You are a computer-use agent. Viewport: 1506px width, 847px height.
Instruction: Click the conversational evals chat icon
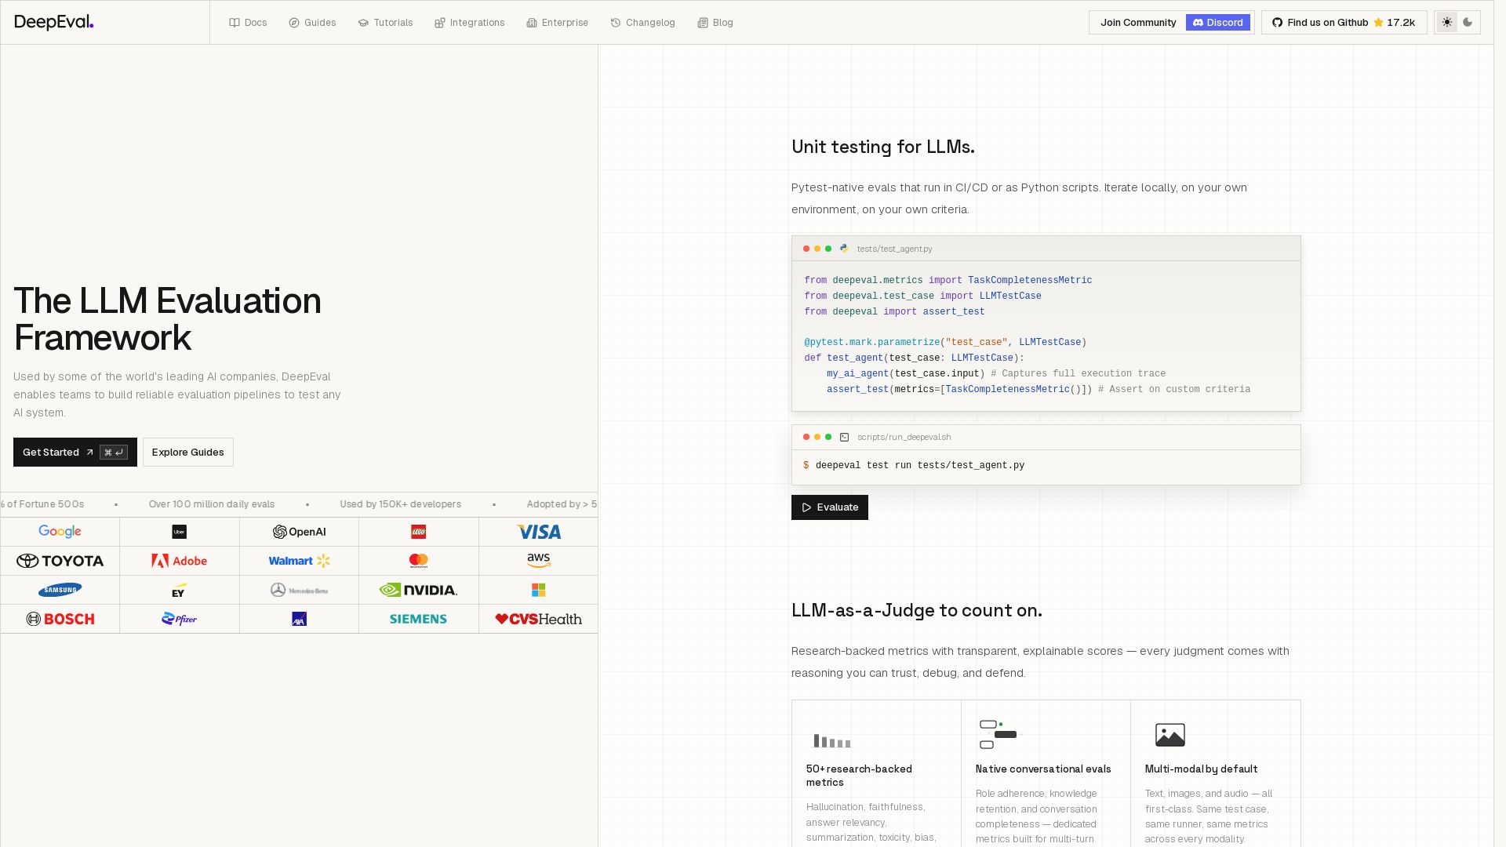click(x=999, y=735)
